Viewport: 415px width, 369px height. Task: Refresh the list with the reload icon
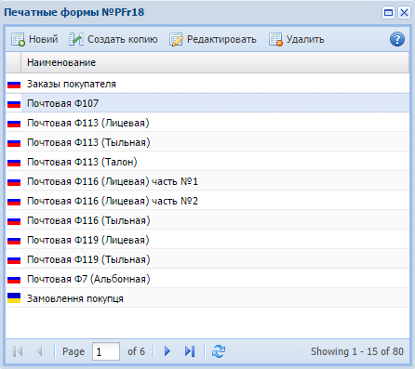tap(219, 351)
